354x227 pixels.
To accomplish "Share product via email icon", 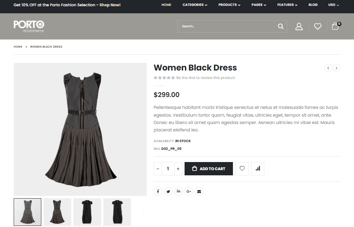I will [199, 191].
